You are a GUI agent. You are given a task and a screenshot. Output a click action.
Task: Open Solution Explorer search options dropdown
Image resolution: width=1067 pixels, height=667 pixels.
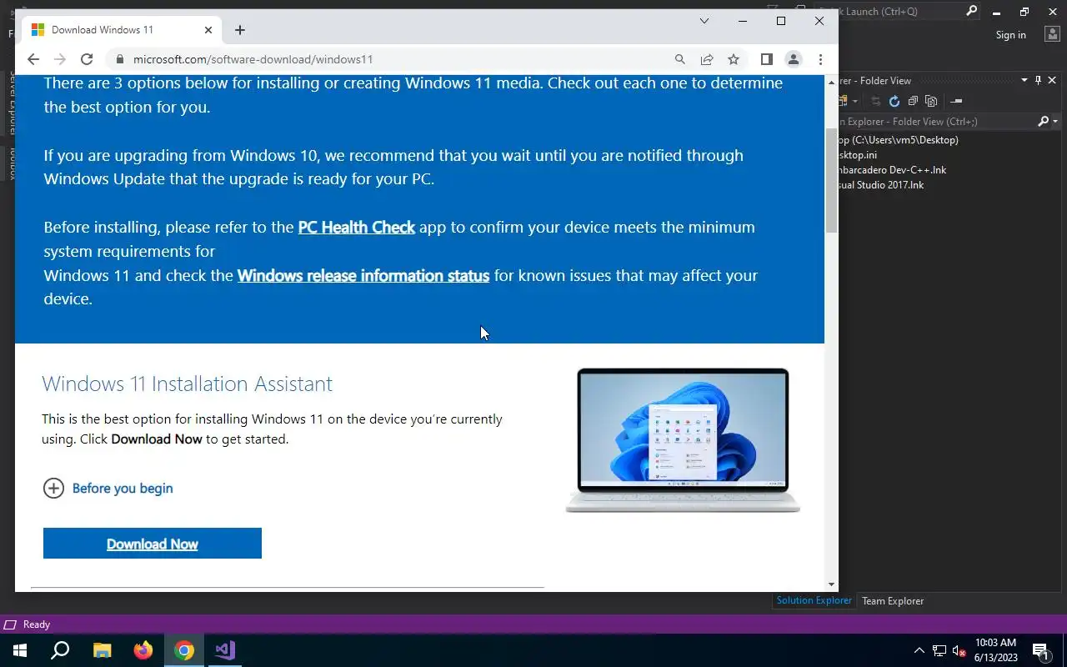[x=1055, y=122]
